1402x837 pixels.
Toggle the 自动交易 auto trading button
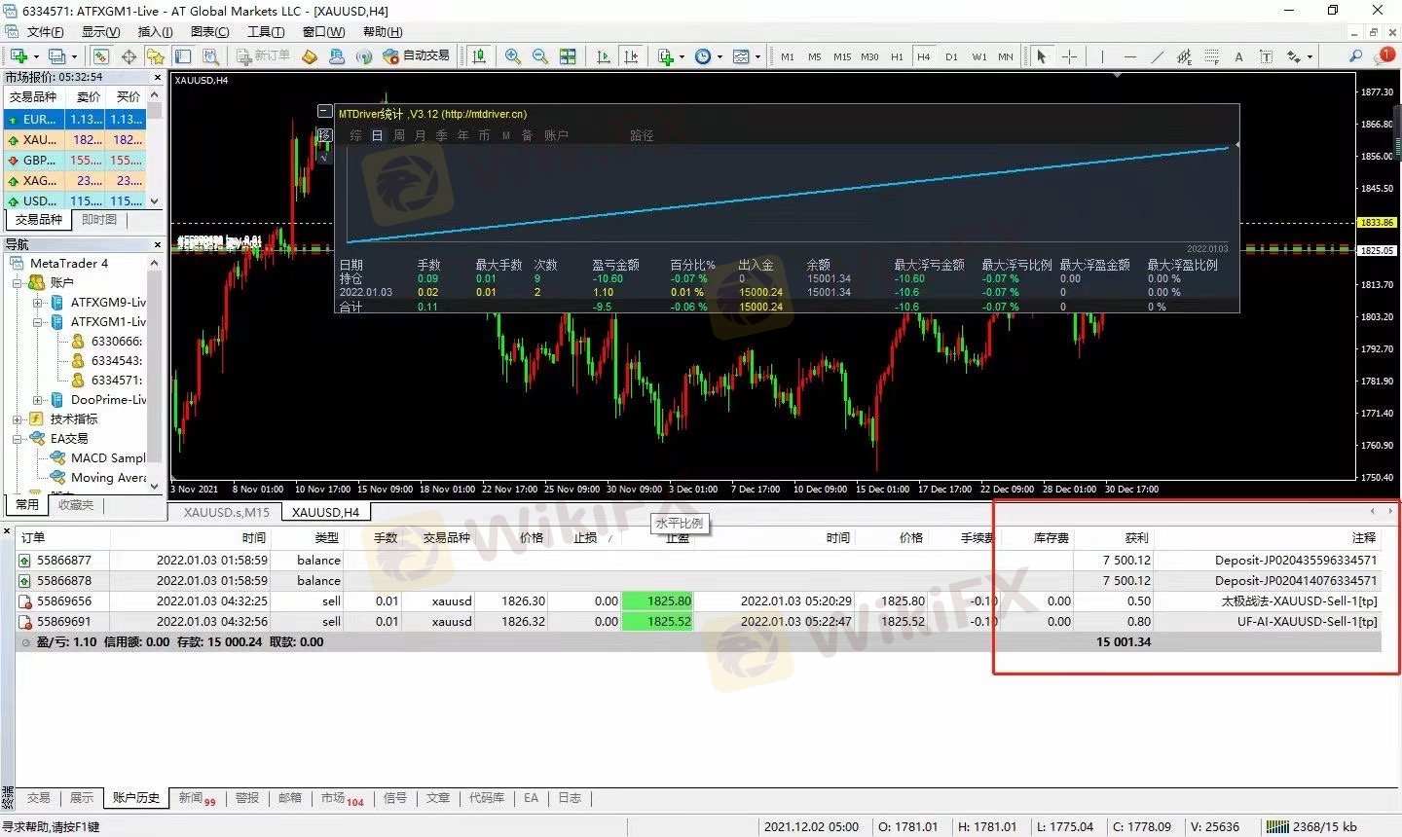(417, 56)
